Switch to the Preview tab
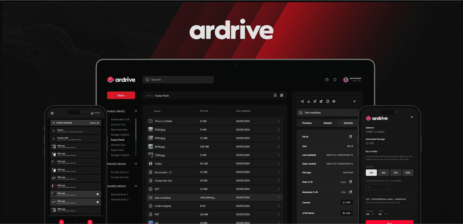 tap(307, 123)
